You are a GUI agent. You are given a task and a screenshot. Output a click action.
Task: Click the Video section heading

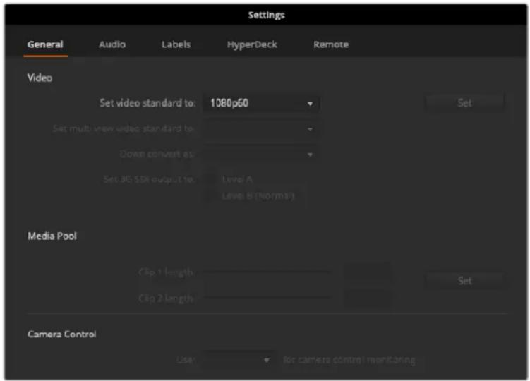[40, 78]
